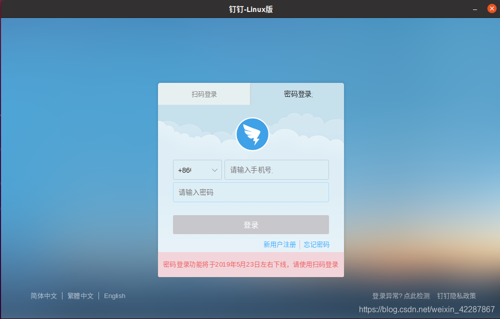Switch language to English
500x319 pixels.
coord(114,296)
